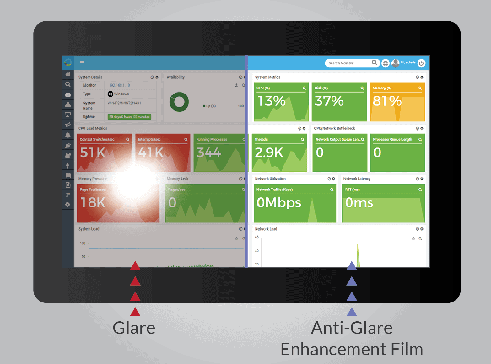Open Network Load panel settings gear

(422, 229)
